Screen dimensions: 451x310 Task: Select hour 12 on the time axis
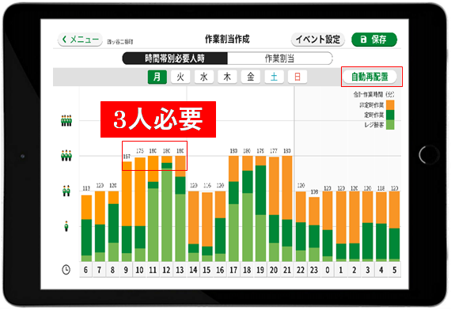point(166,270)
